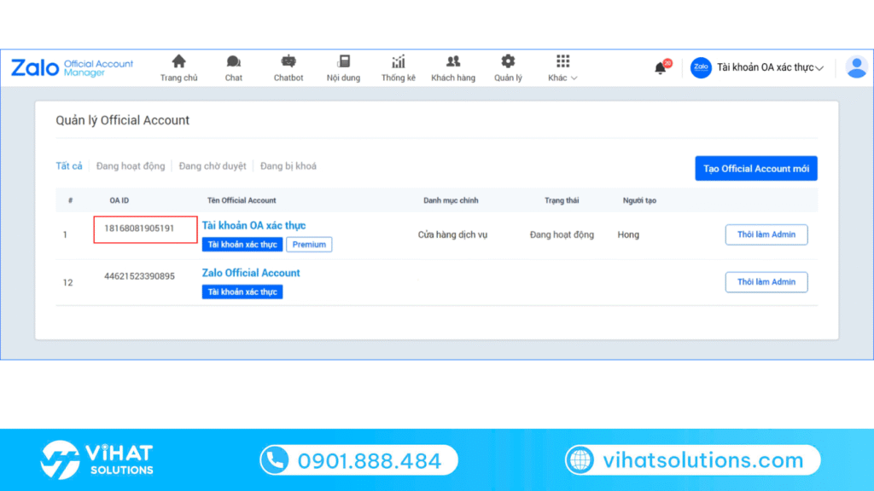Open the Quản lý gear icon

point(508,61)
